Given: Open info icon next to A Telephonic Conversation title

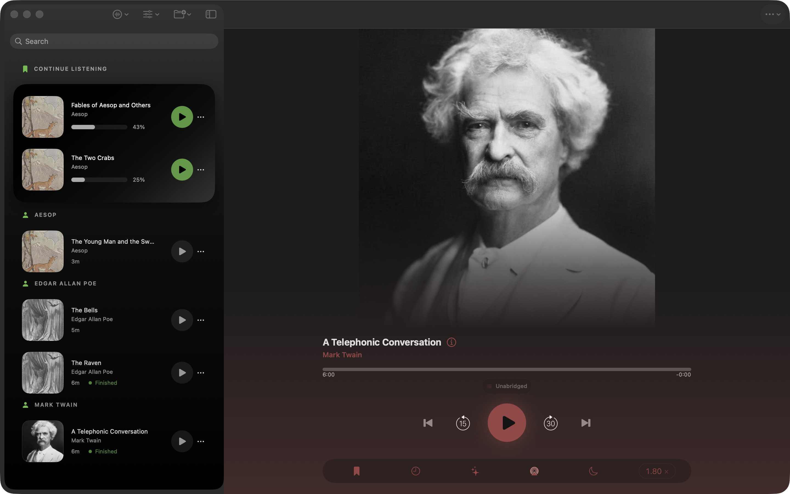Looking at the screenshot, I should click(x=451, y=342).
